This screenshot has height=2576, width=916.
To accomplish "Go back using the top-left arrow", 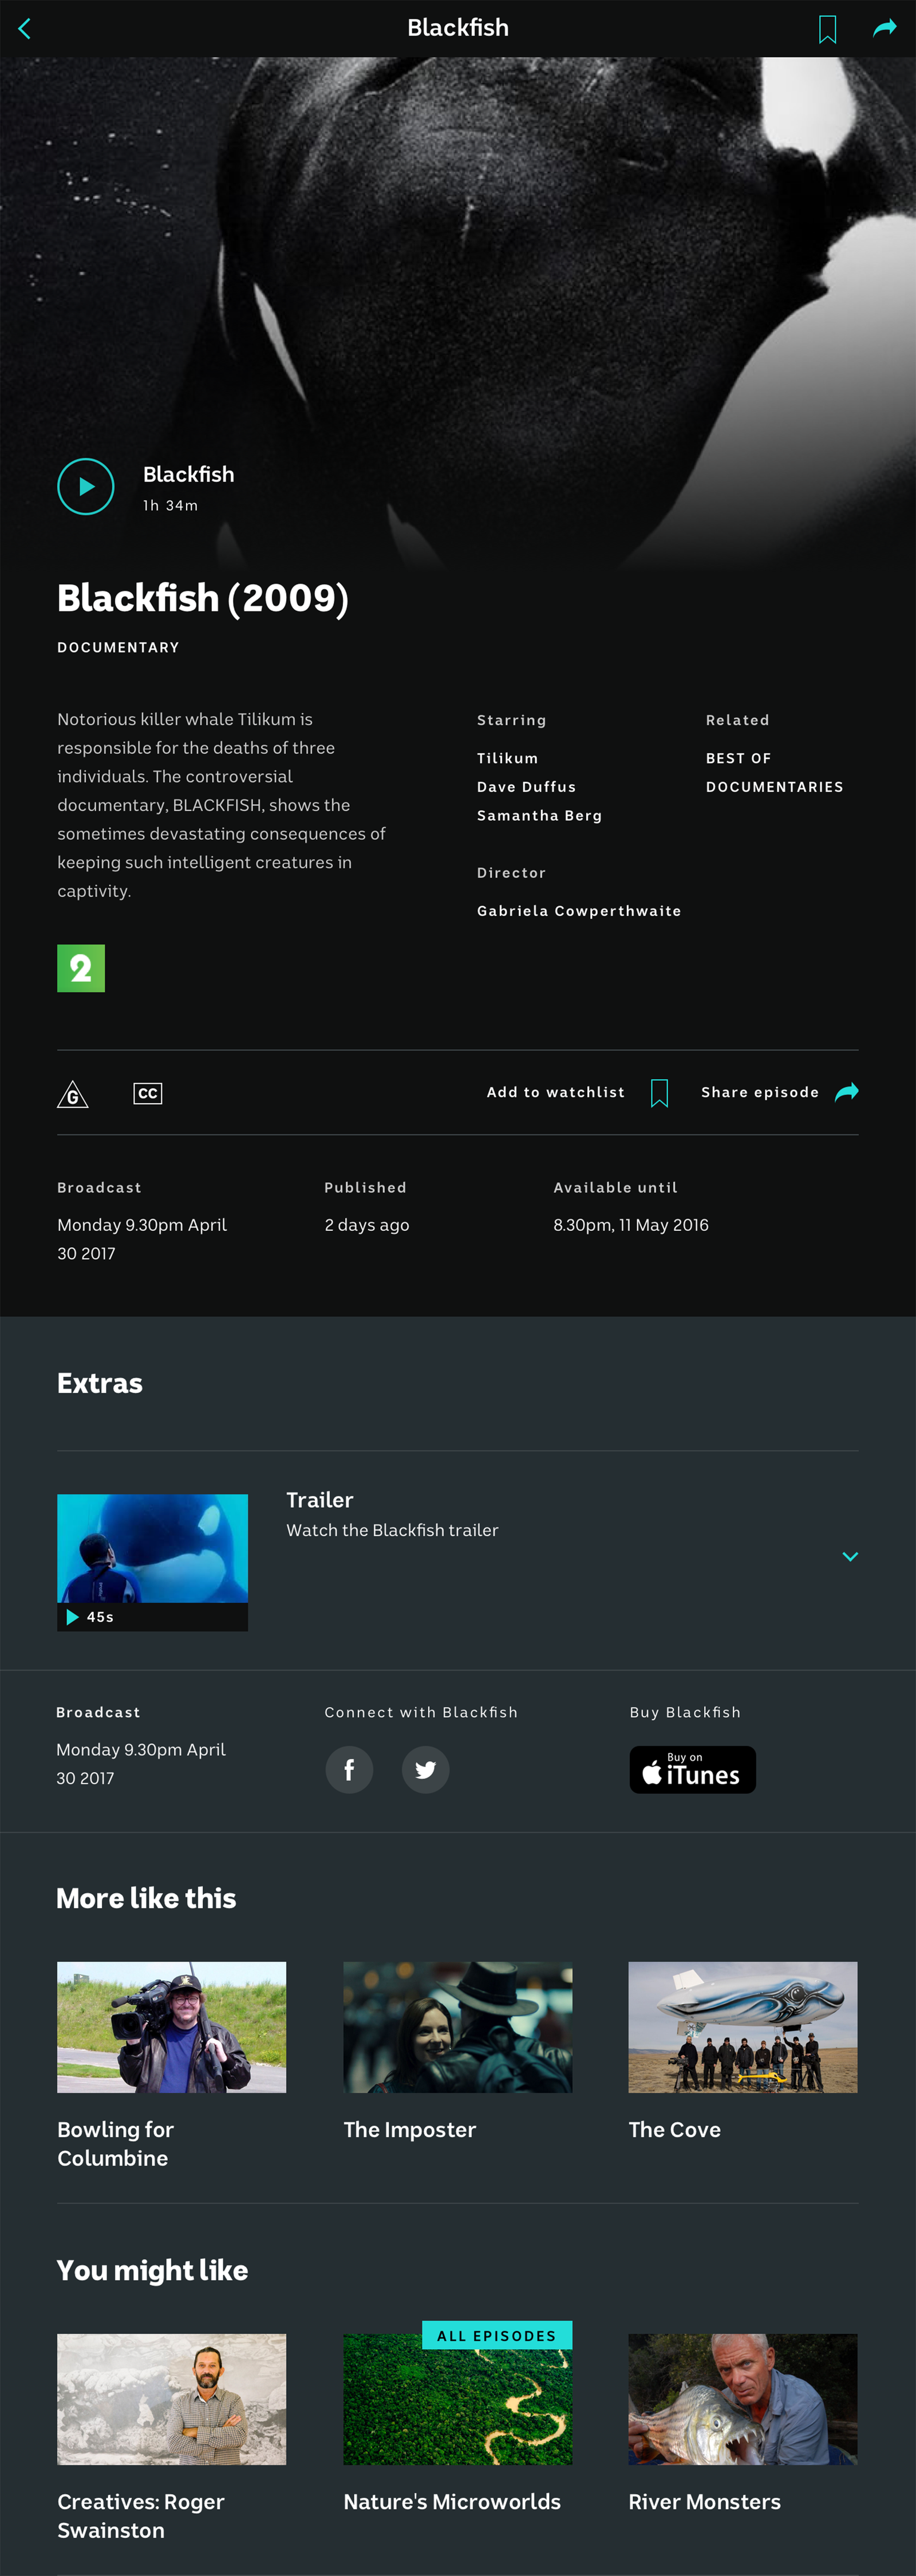I will (x=25, y=28).
